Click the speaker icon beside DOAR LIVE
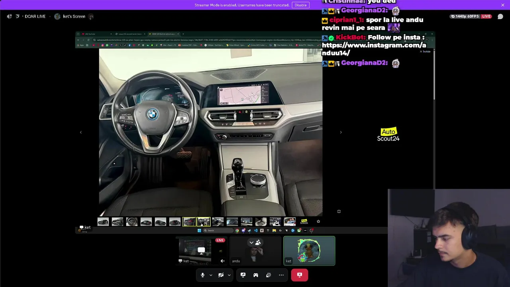The image size is (510, 287). [9, 16]
